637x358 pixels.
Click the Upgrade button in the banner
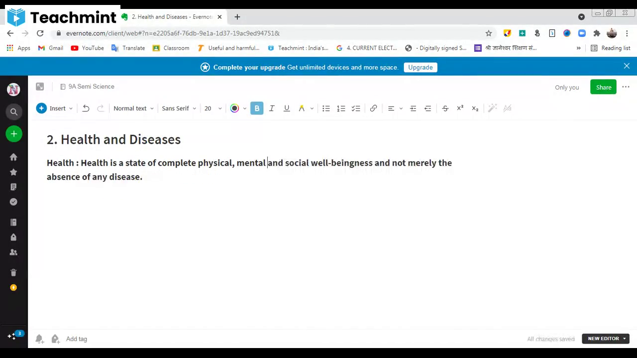pos(420,67)
